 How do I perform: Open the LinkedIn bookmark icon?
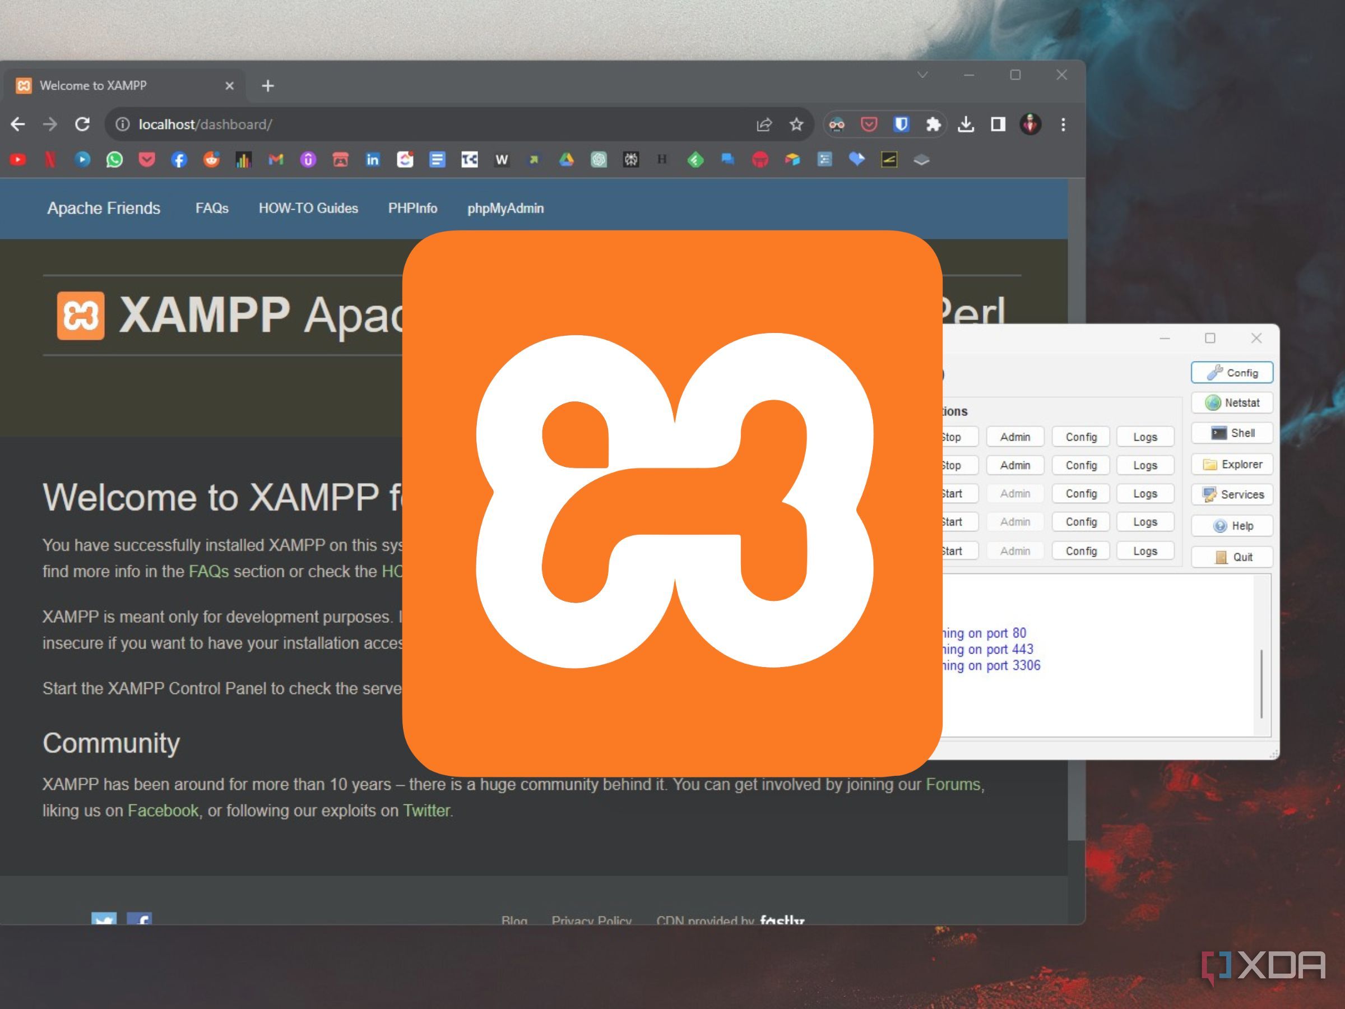point(373,160)
